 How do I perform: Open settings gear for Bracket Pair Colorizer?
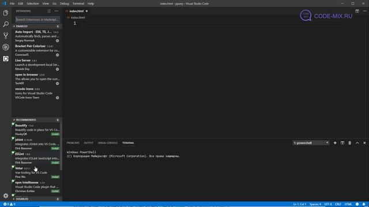58,55
